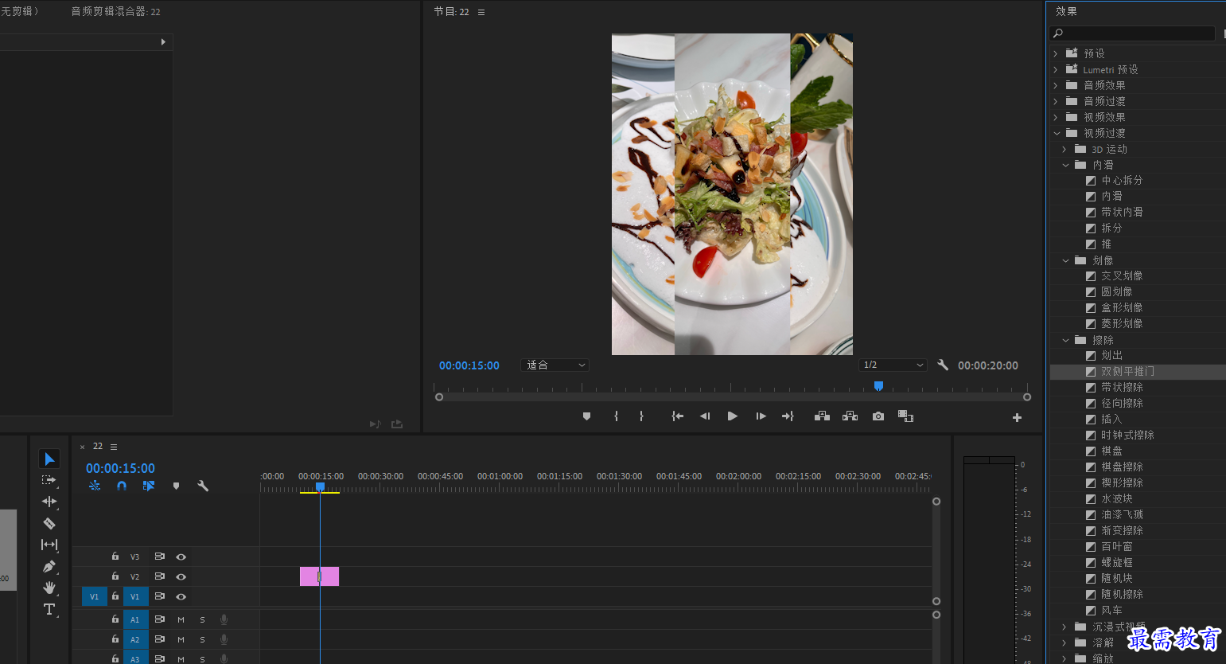Viewport: 1226px width, 664px height.
Task: Toggle linked selection in timeline
Action: click(149, 486)
